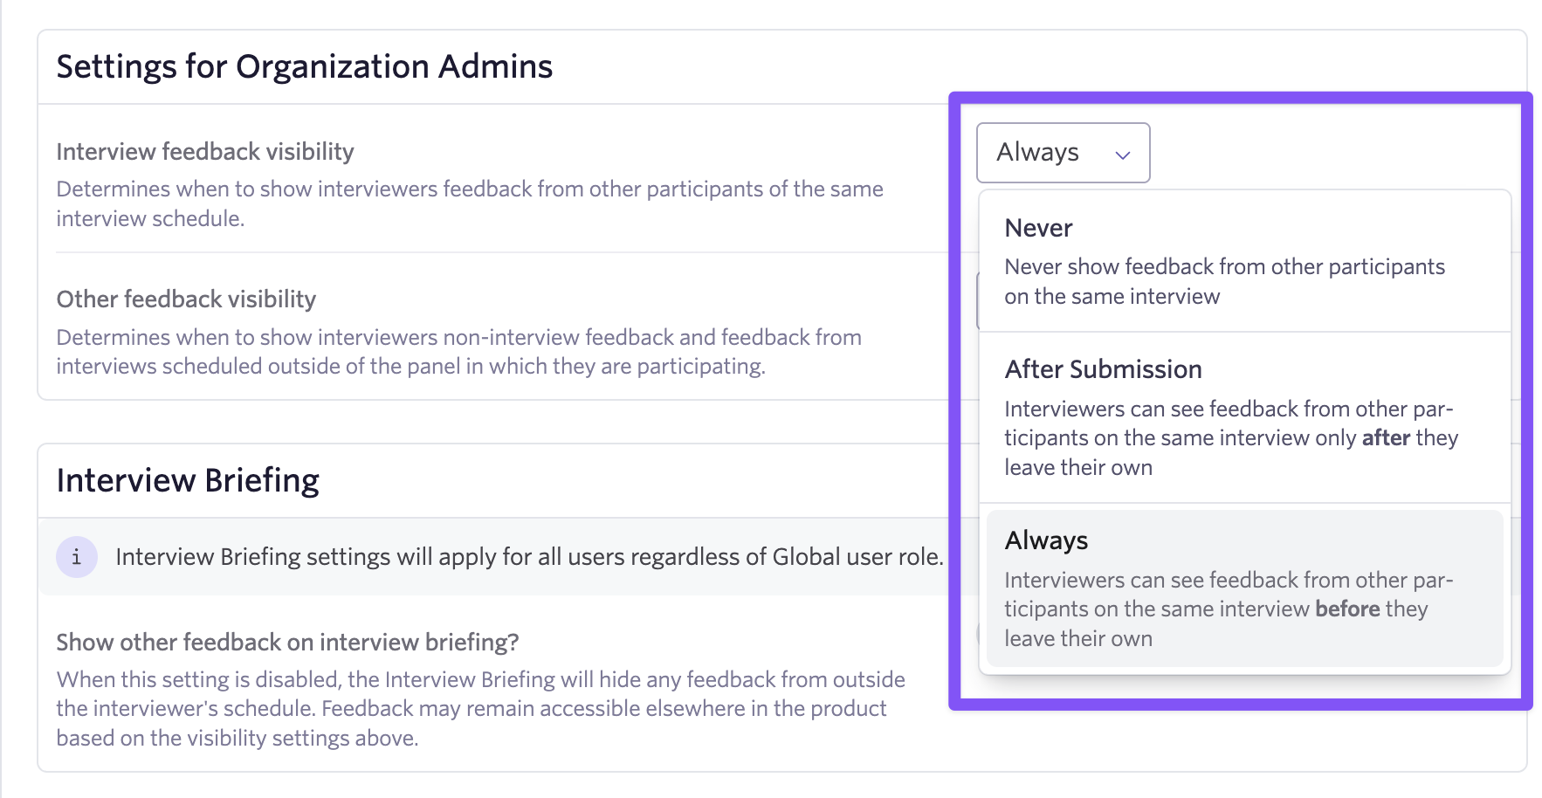
Task: Choose the After Submission option title
Action: pos(1103,369)
